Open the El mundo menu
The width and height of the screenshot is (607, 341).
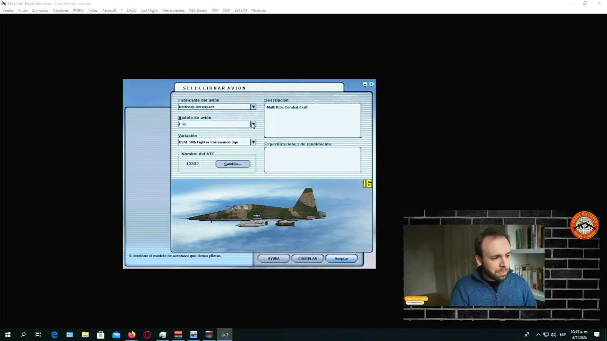click(40, 10)
